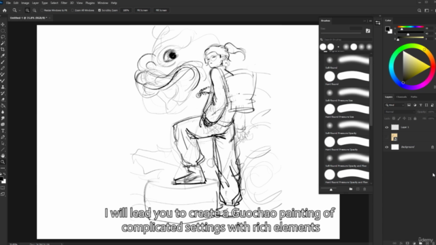The image size is (436, 245).
Task: Open the workspace switcher at top right
Action: (427, 11)
